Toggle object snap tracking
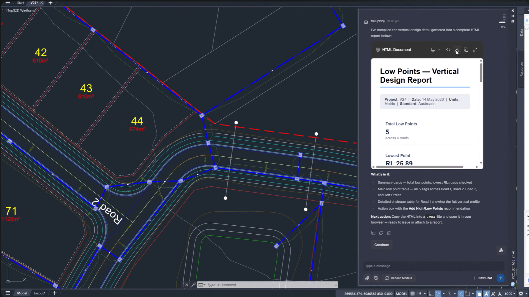 tap(461, 294)
